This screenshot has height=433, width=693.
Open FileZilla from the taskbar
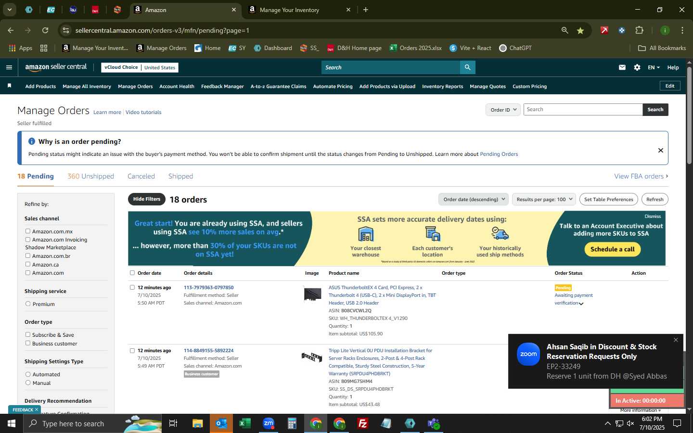click(363, 423)
